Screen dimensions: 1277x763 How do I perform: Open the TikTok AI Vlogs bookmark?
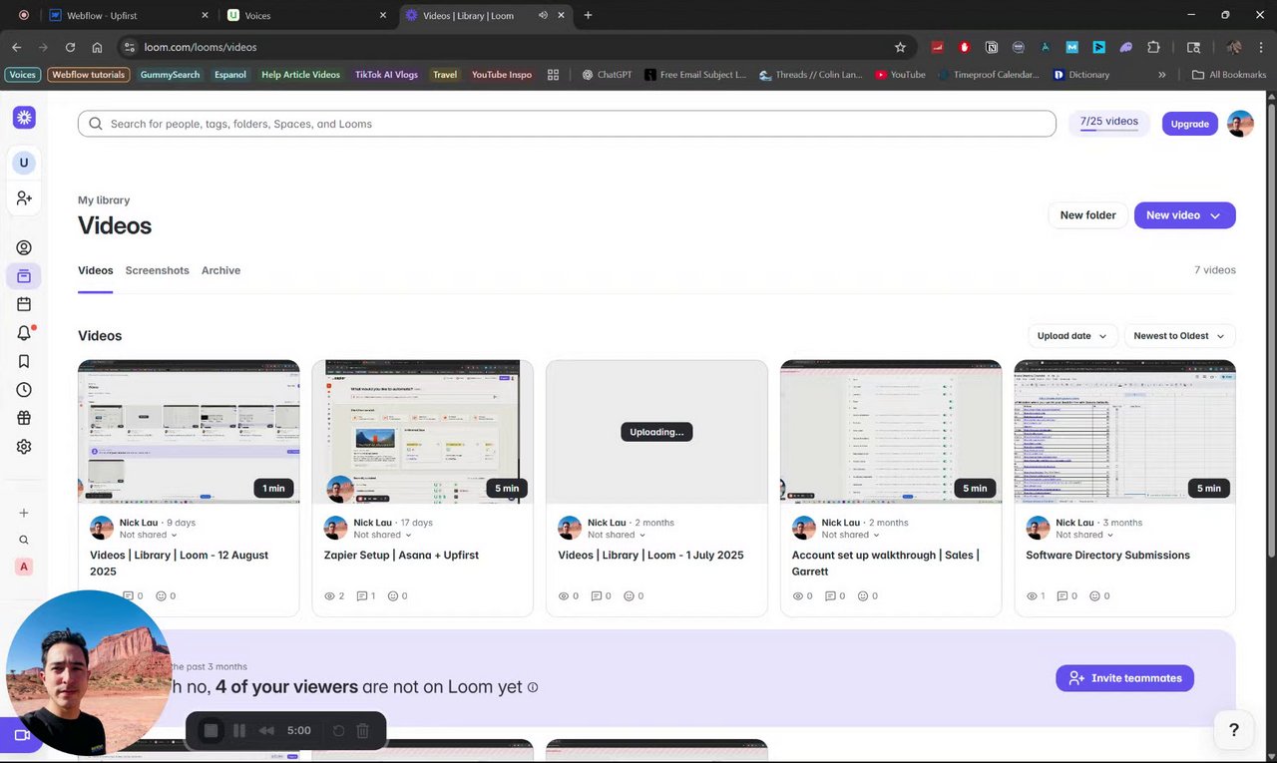386,75
